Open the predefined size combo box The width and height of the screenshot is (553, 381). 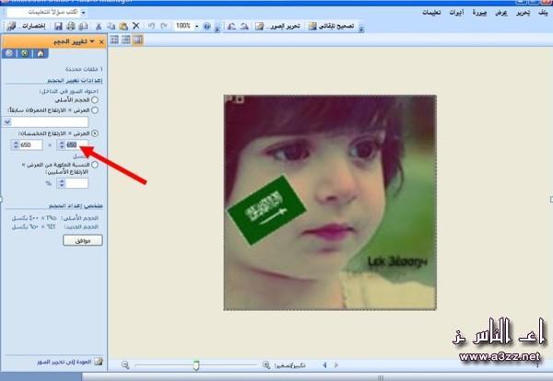(45, 121)
